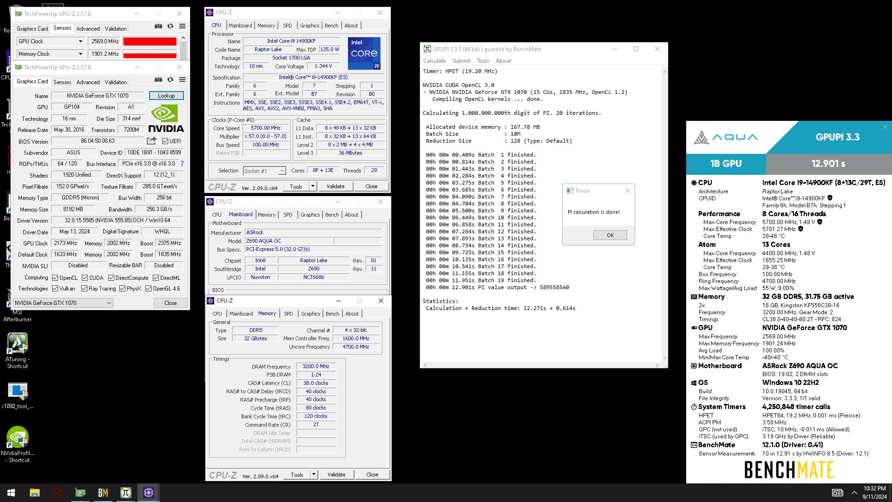This screenshot has height=502, width=892.
Task: Toggle Vulkan checkbox in GPU-Z
Action: 55,289
